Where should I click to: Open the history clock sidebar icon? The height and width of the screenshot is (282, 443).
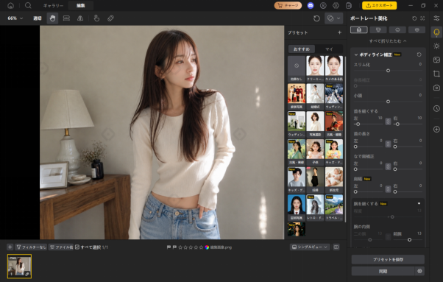coord(436,108)
